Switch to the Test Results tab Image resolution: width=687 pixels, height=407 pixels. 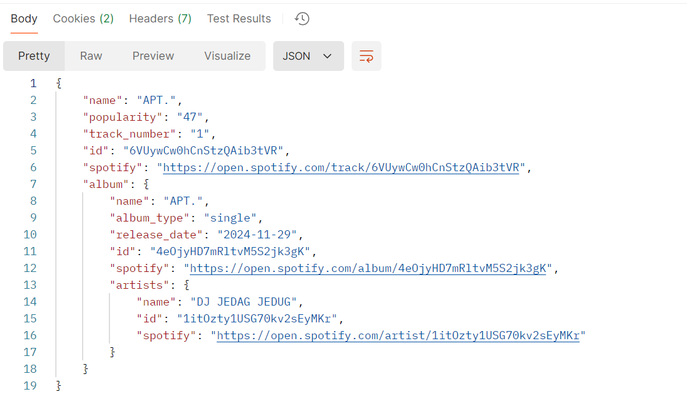click(239, 19)
